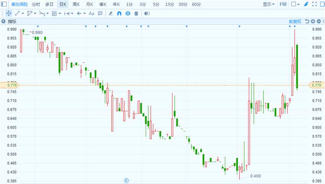This screenshot has width=325, height=184.
Task: Click the stock name 泰加保险 link
Action: (19, 4)
